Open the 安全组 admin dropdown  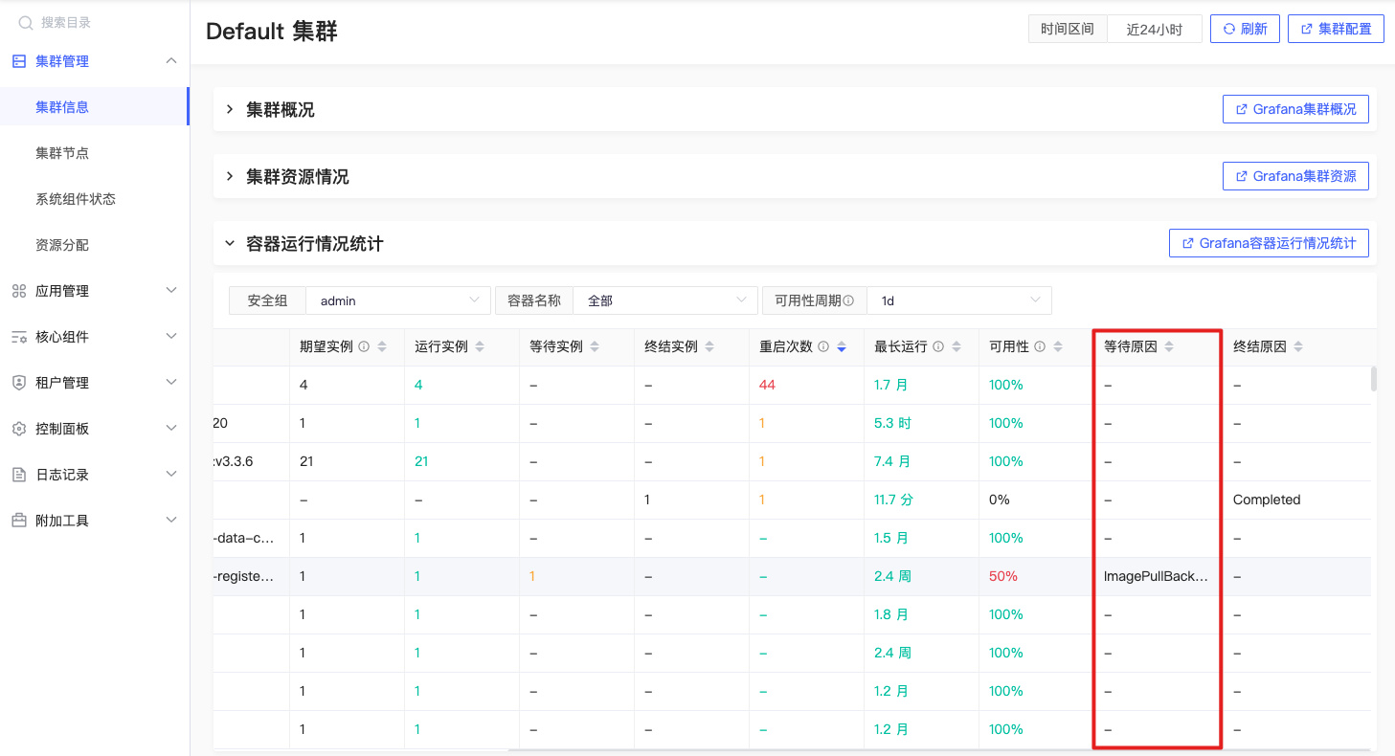[398, 300]
